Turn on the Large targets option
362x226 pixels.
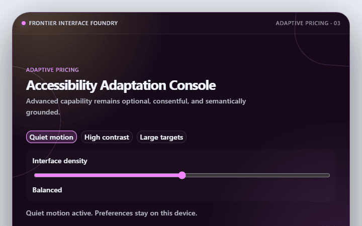coord(161,137)
